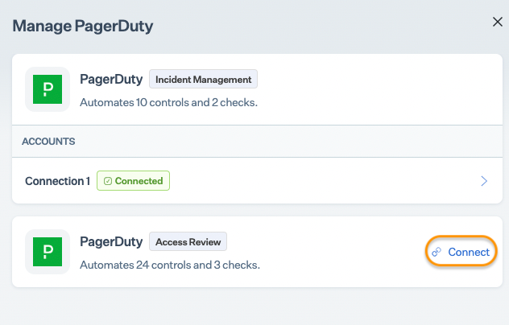The width and height of the screenshot is (509, 325).
Task: Click the Manage PagerDuty title
Action: coord(83,26)
